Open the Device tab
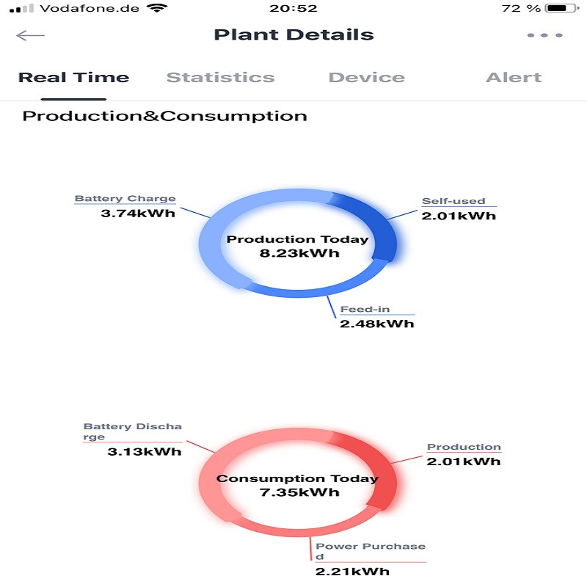Viewport: 587px width, 587px height. point(366,78)
